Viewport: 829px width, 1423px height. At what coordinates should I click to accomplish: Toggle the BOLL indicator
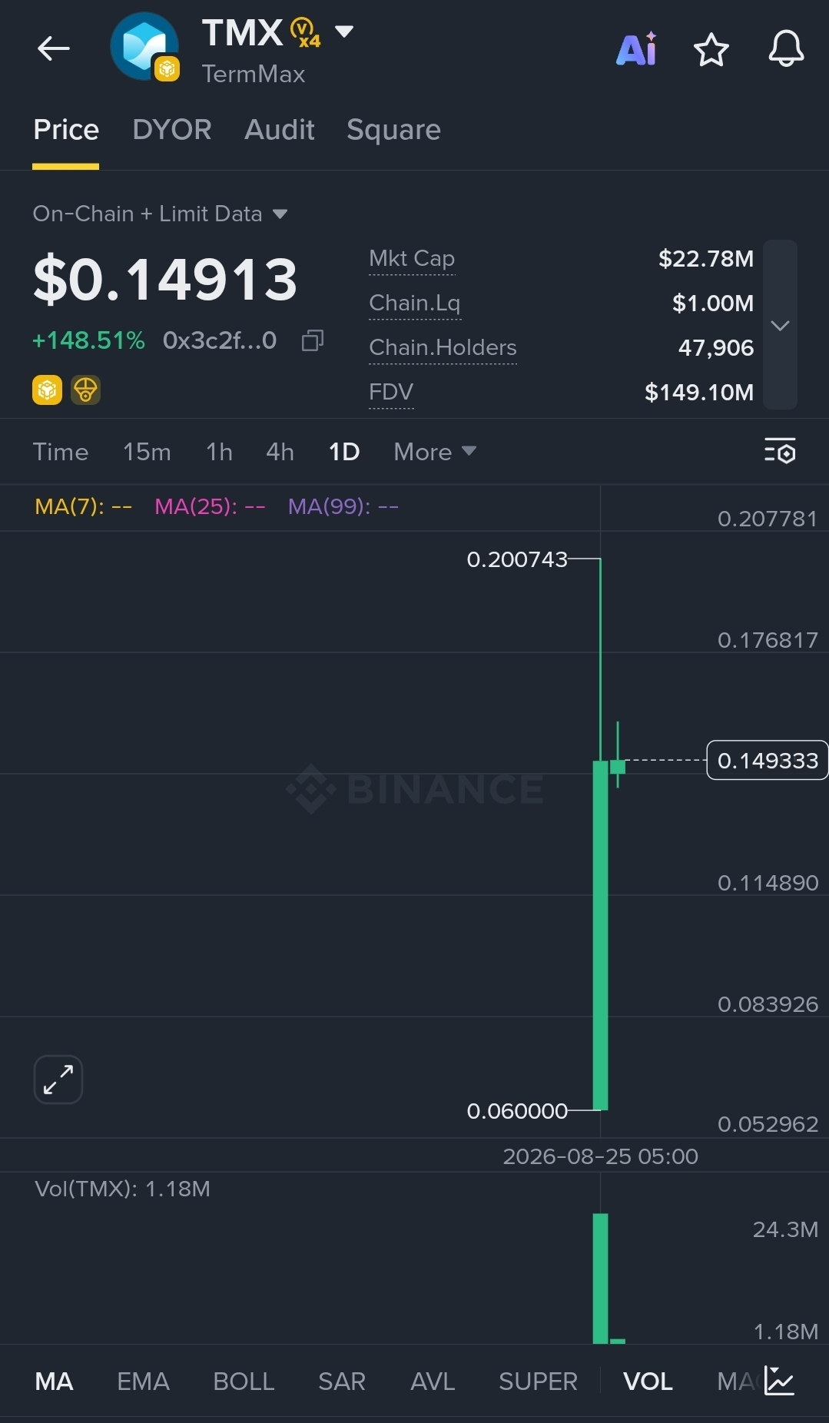click(x=244, y=1382)
